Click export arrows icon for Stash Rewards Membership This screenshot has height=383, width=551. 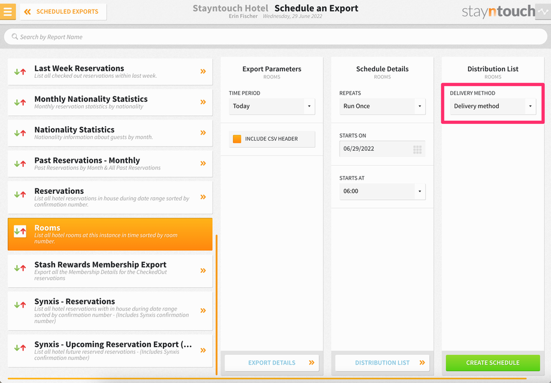pos(20,268)
